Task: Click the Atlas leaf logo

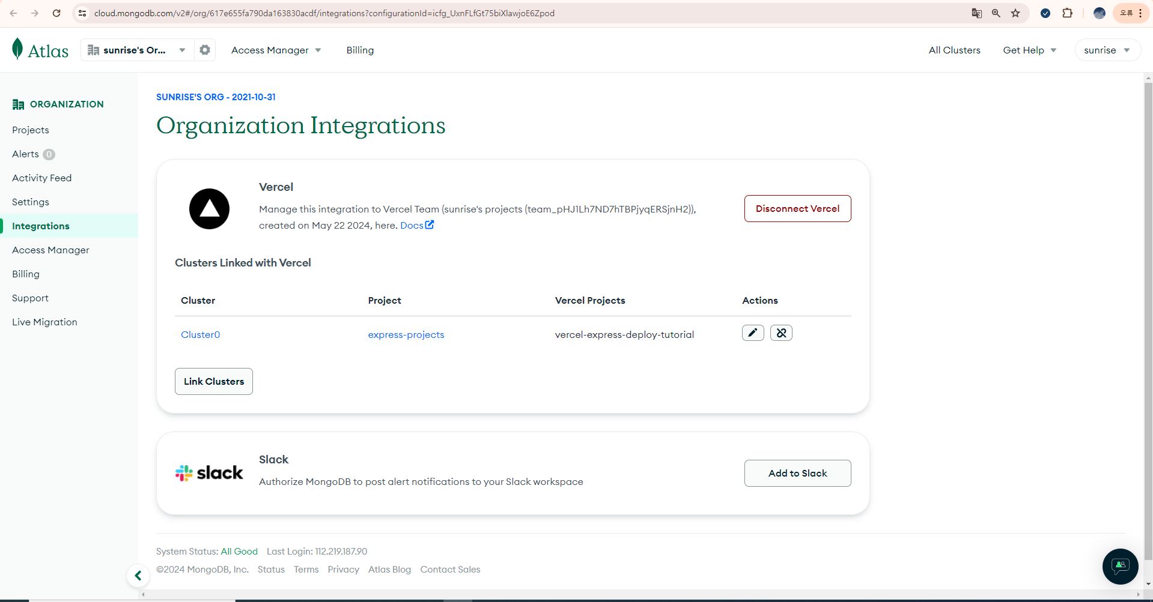Action: [18, 49]
